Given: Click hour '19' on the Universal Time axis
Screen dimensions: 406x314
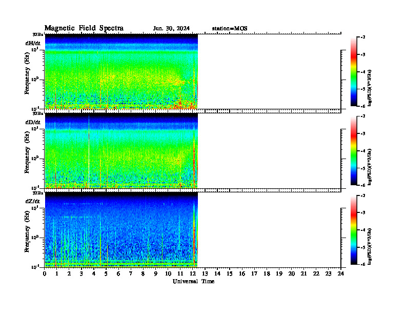Looking at the screenshot, I should coord(279,274).
